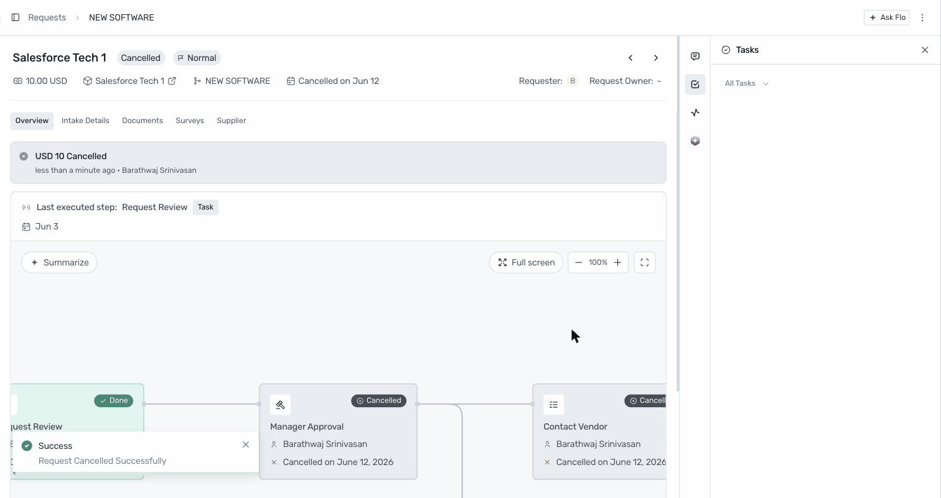Open the cube icon in side rail
The width and height of the screenshot is (941, 498).
click(x=695, y=141)
